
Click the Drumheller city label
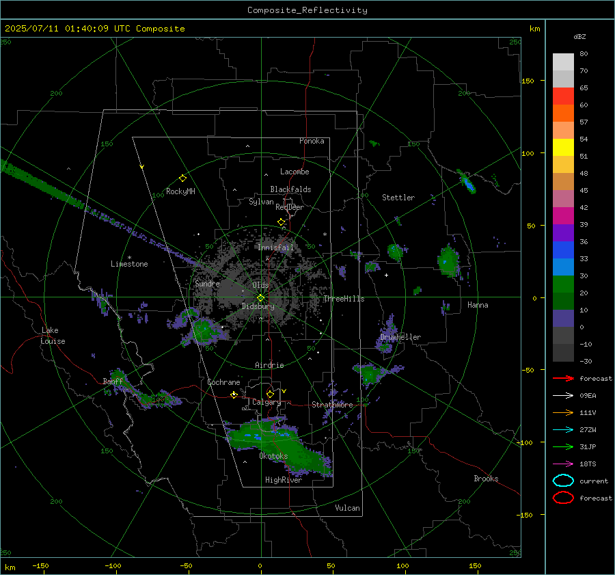point(400,337)
